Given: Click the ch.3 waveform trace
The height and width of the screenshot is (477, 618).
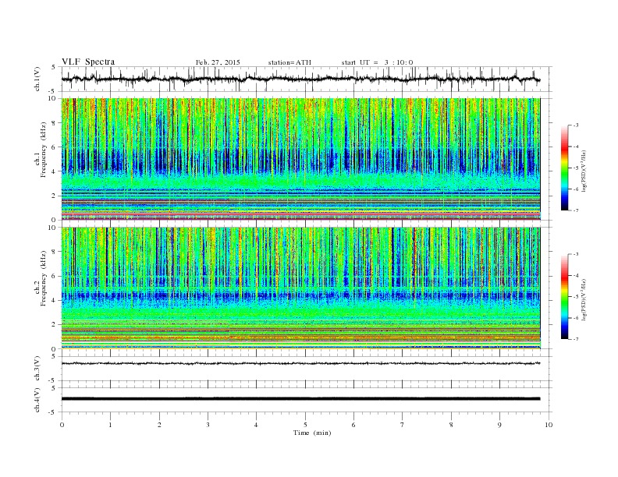Looking at the screenshot, I should pyautogui.click(x=300, y=363).
